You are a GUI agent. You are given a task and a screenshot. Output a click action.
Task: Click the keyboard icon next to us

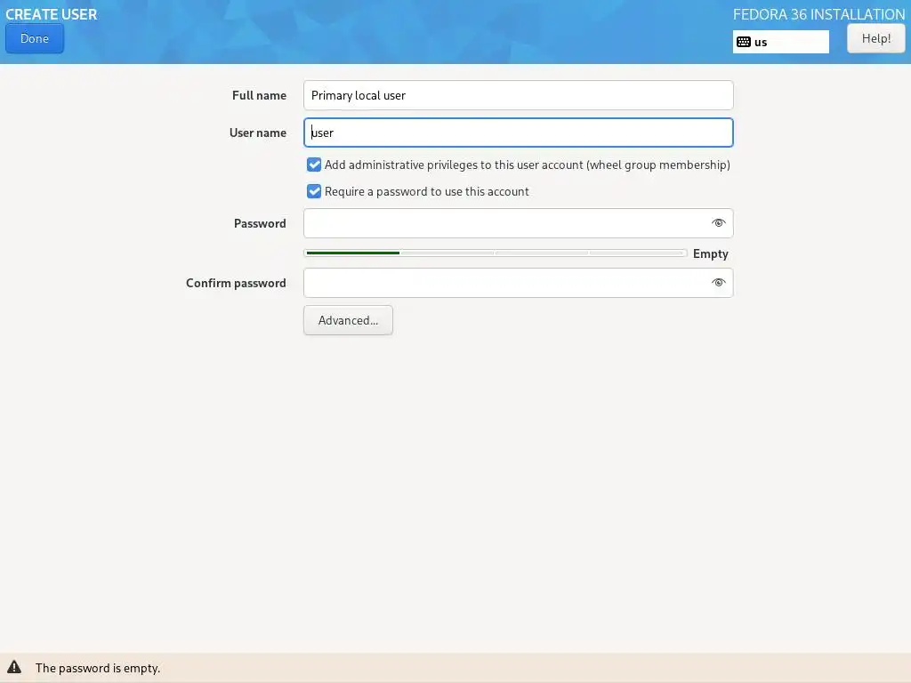(743, 42)
